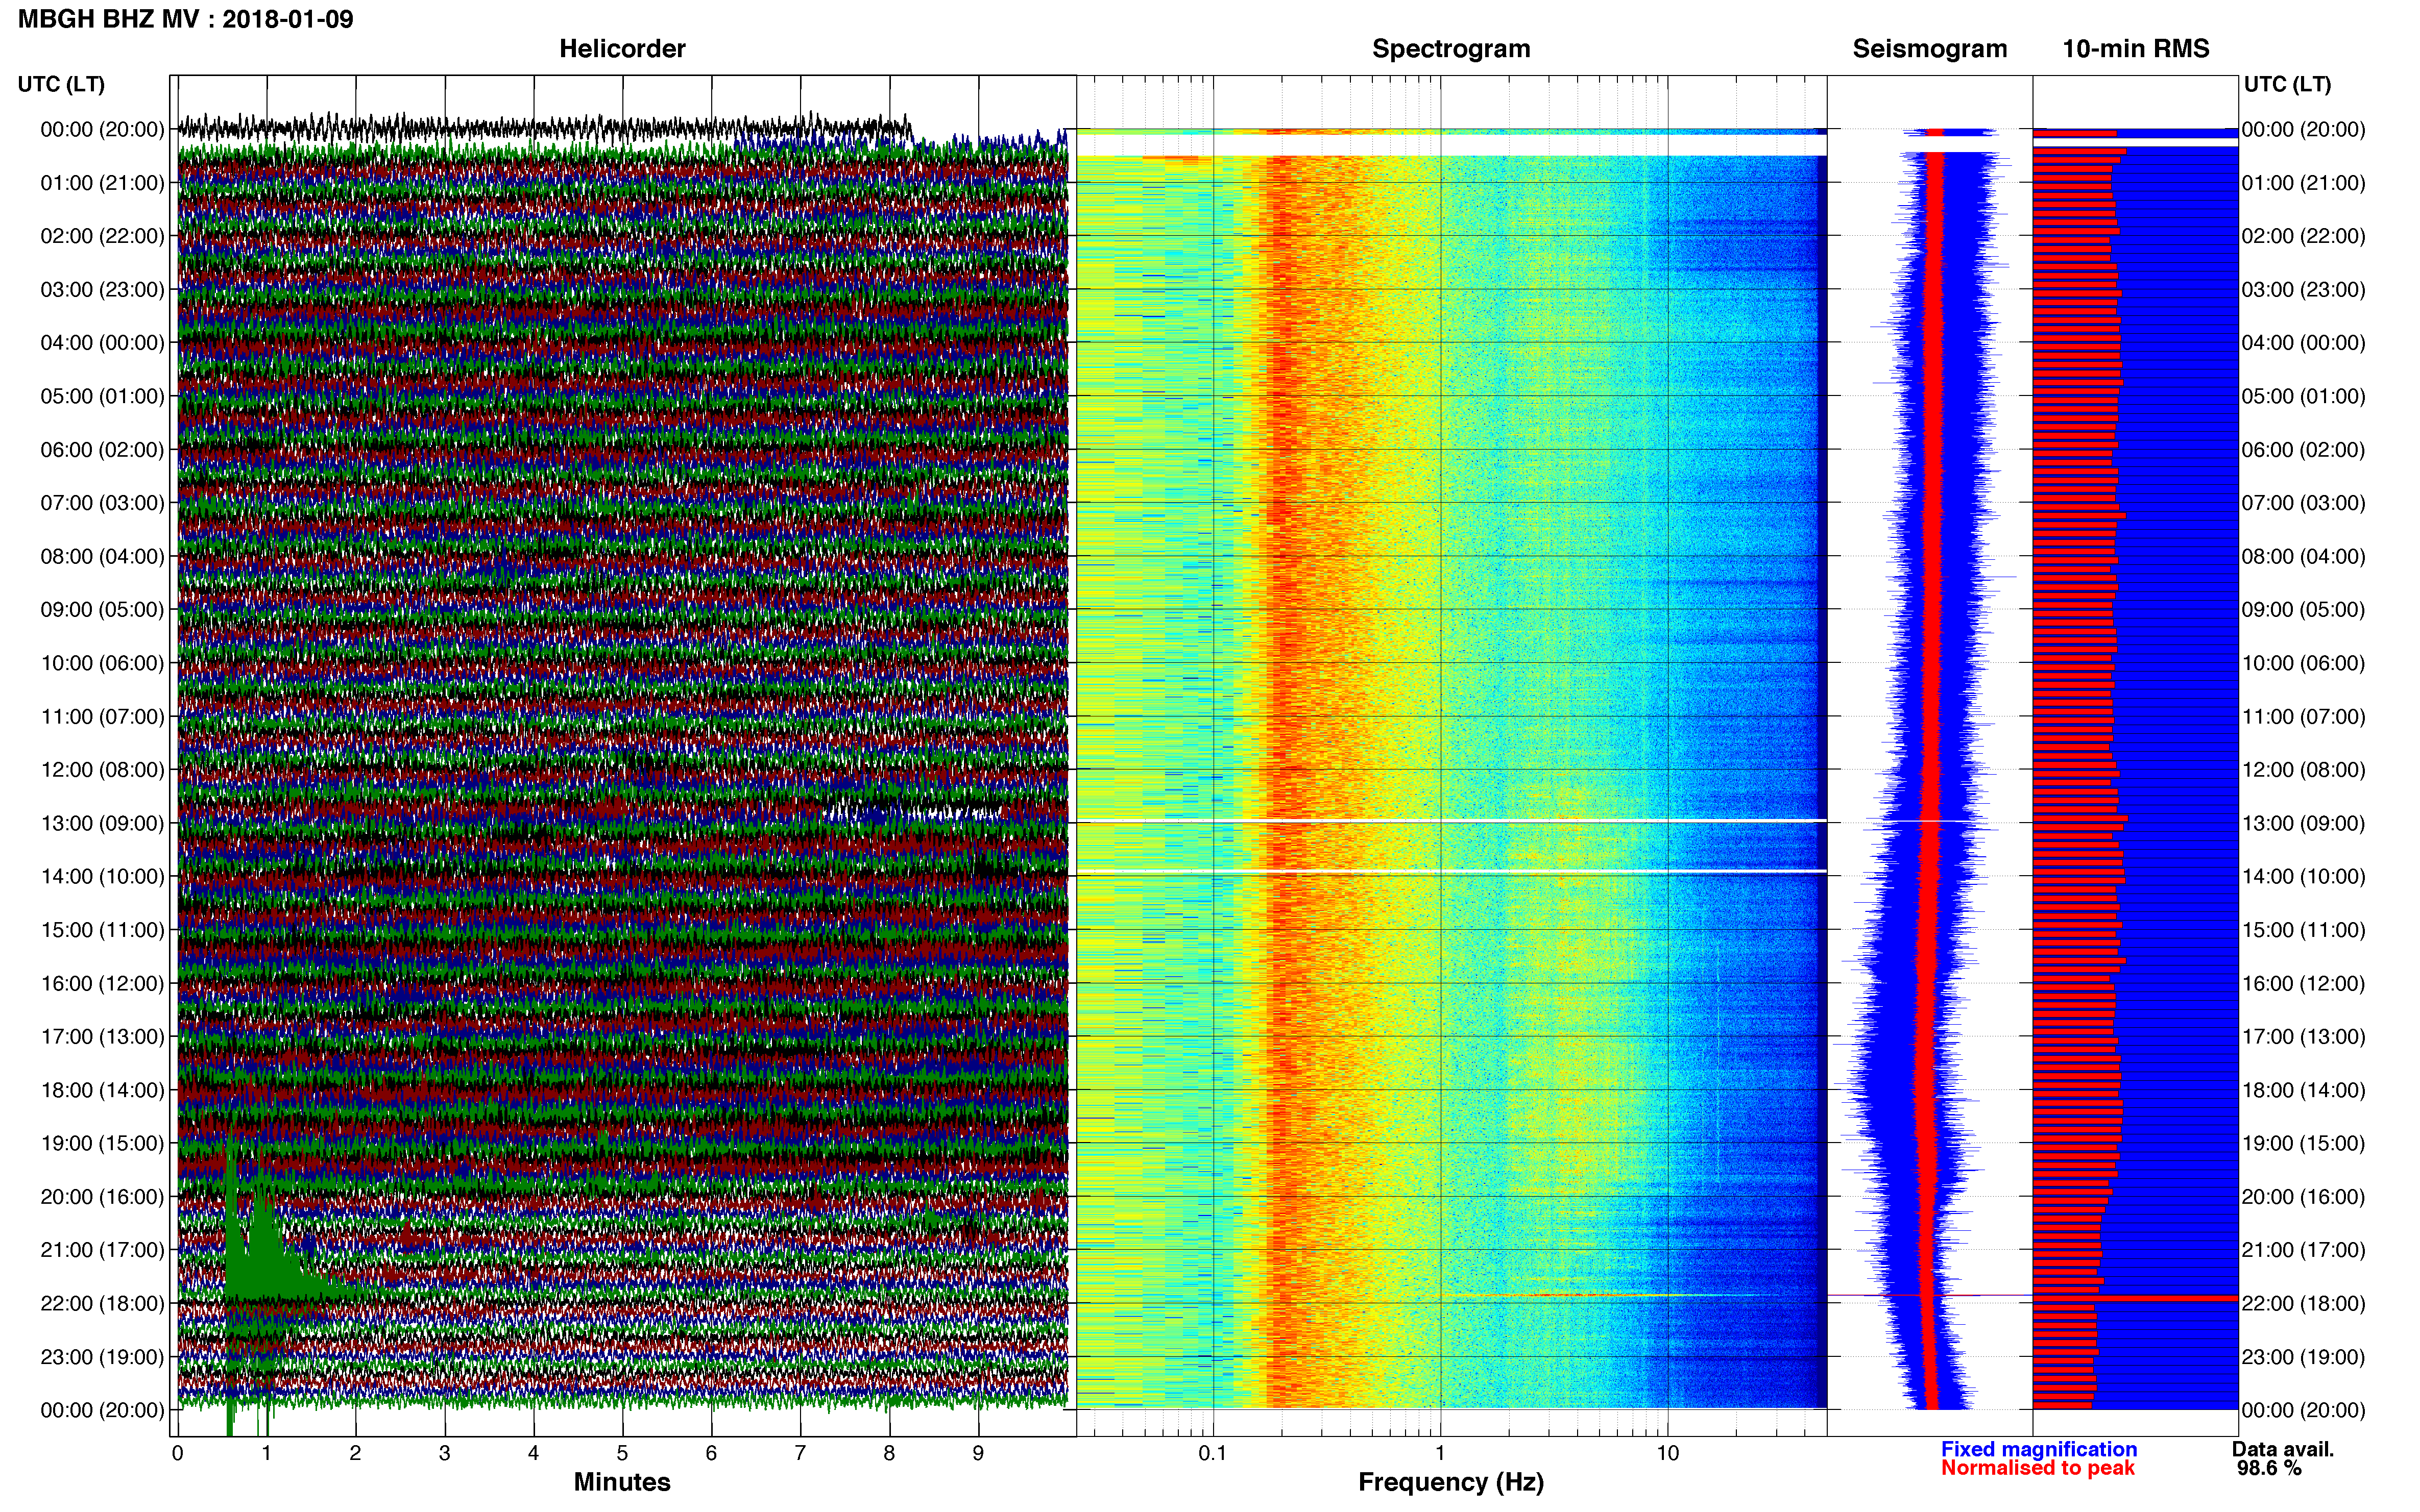Click "02:00 (22:00)" on the left time axis
This screenshot has width=2420, height=1512.
102,236
